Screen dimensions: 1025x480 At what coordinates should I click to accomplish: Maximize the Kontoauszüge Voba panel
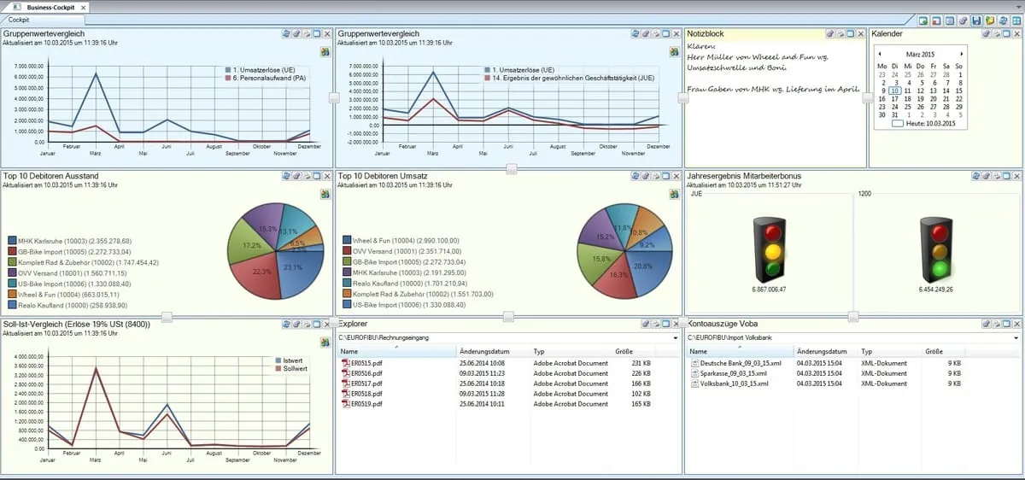[x=1008, y=324]
